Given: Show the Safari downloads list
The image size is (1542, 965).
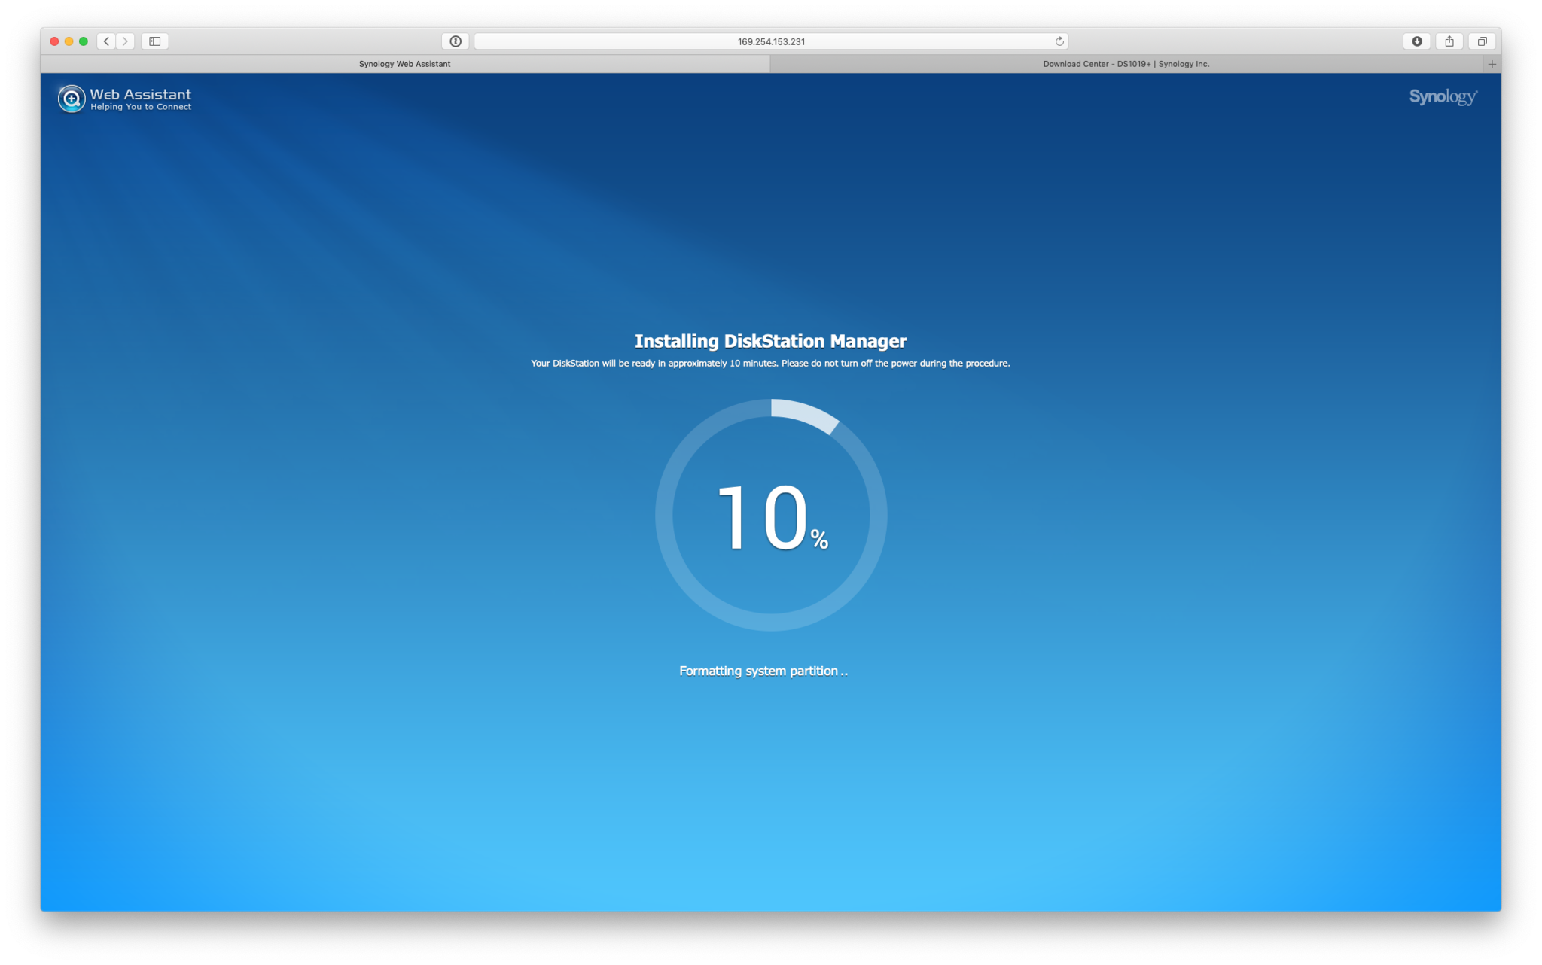Looking at the screenshot, I should pos(1416,41).
